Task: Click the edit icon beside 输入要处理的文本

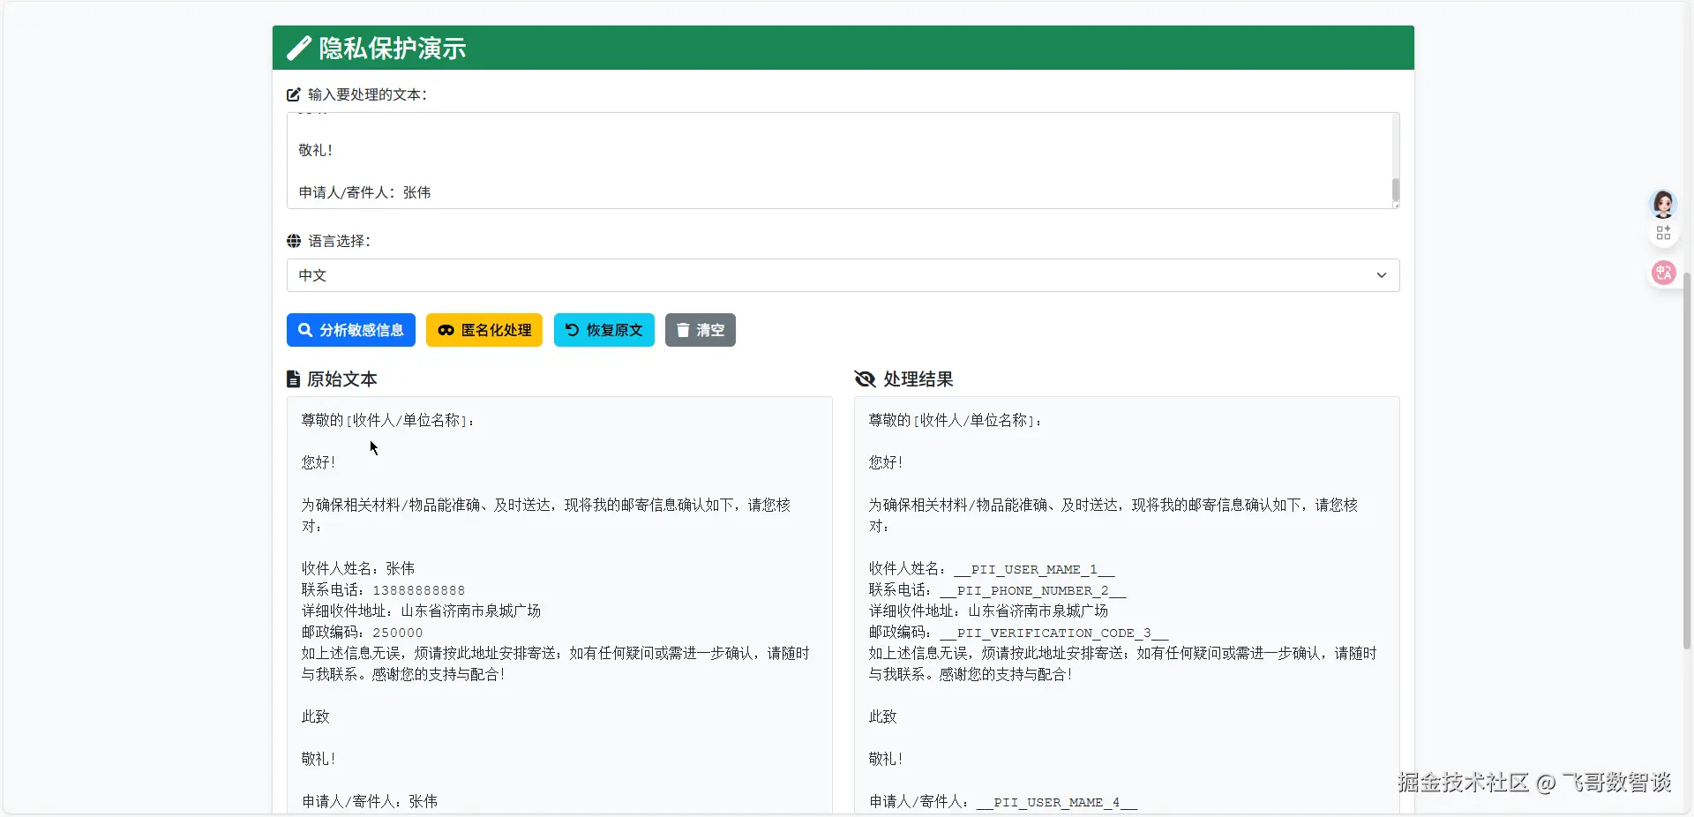Action: coord(294,94)
